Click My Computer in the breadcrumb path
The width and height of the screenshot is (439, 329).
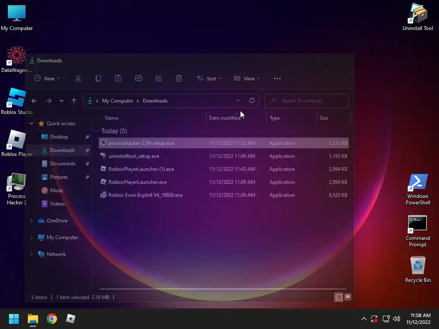[117, 101]
